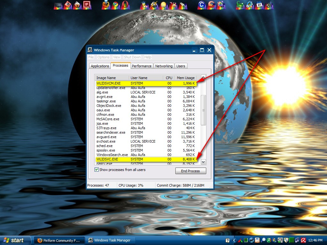Click the shield tray icon
This screenshot has height=245, width=327.
pyautogui.click(x=286, y=240)
